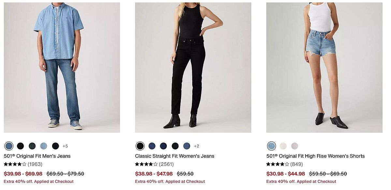
Task: Pick the last color swatch before +2 on Women's Jeans
Action: click(x=187, y=146)
